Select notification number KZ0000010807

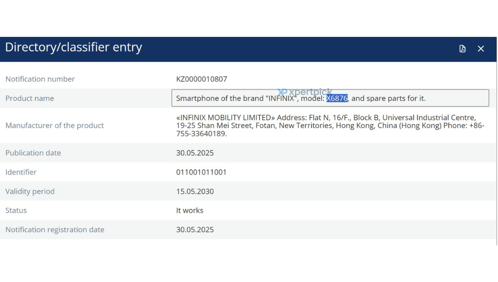point(202,79)
